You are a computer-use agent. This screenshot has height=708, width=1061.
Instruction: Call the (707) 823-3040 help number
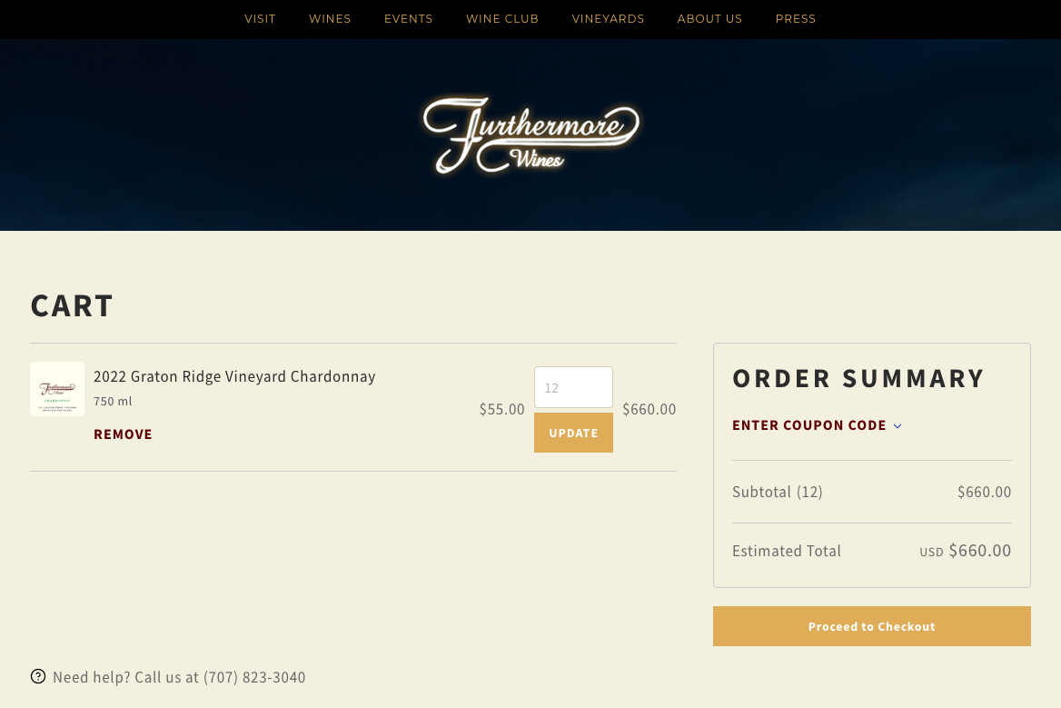pyautogui.click(x=254, y=677)
